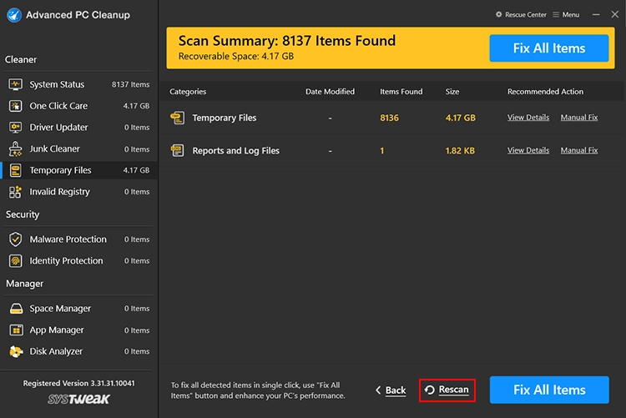Click the System Status monitor icon
Screen dimensions: 626x418
[x=15, y=84]
